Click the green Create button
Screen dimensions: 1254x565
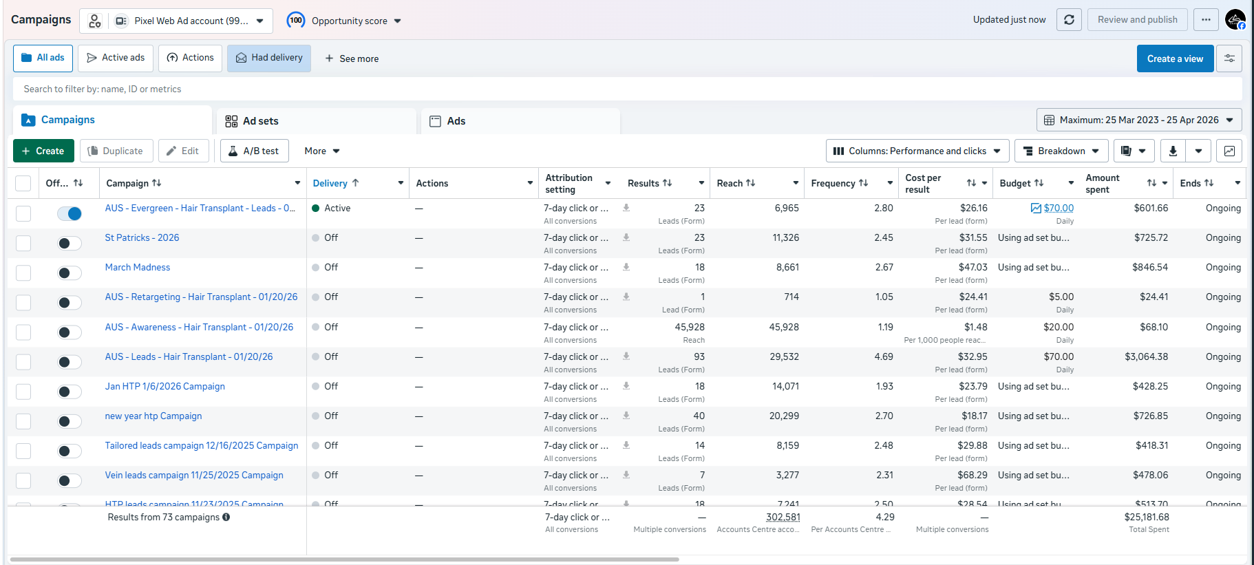click(x=43, y=151)
